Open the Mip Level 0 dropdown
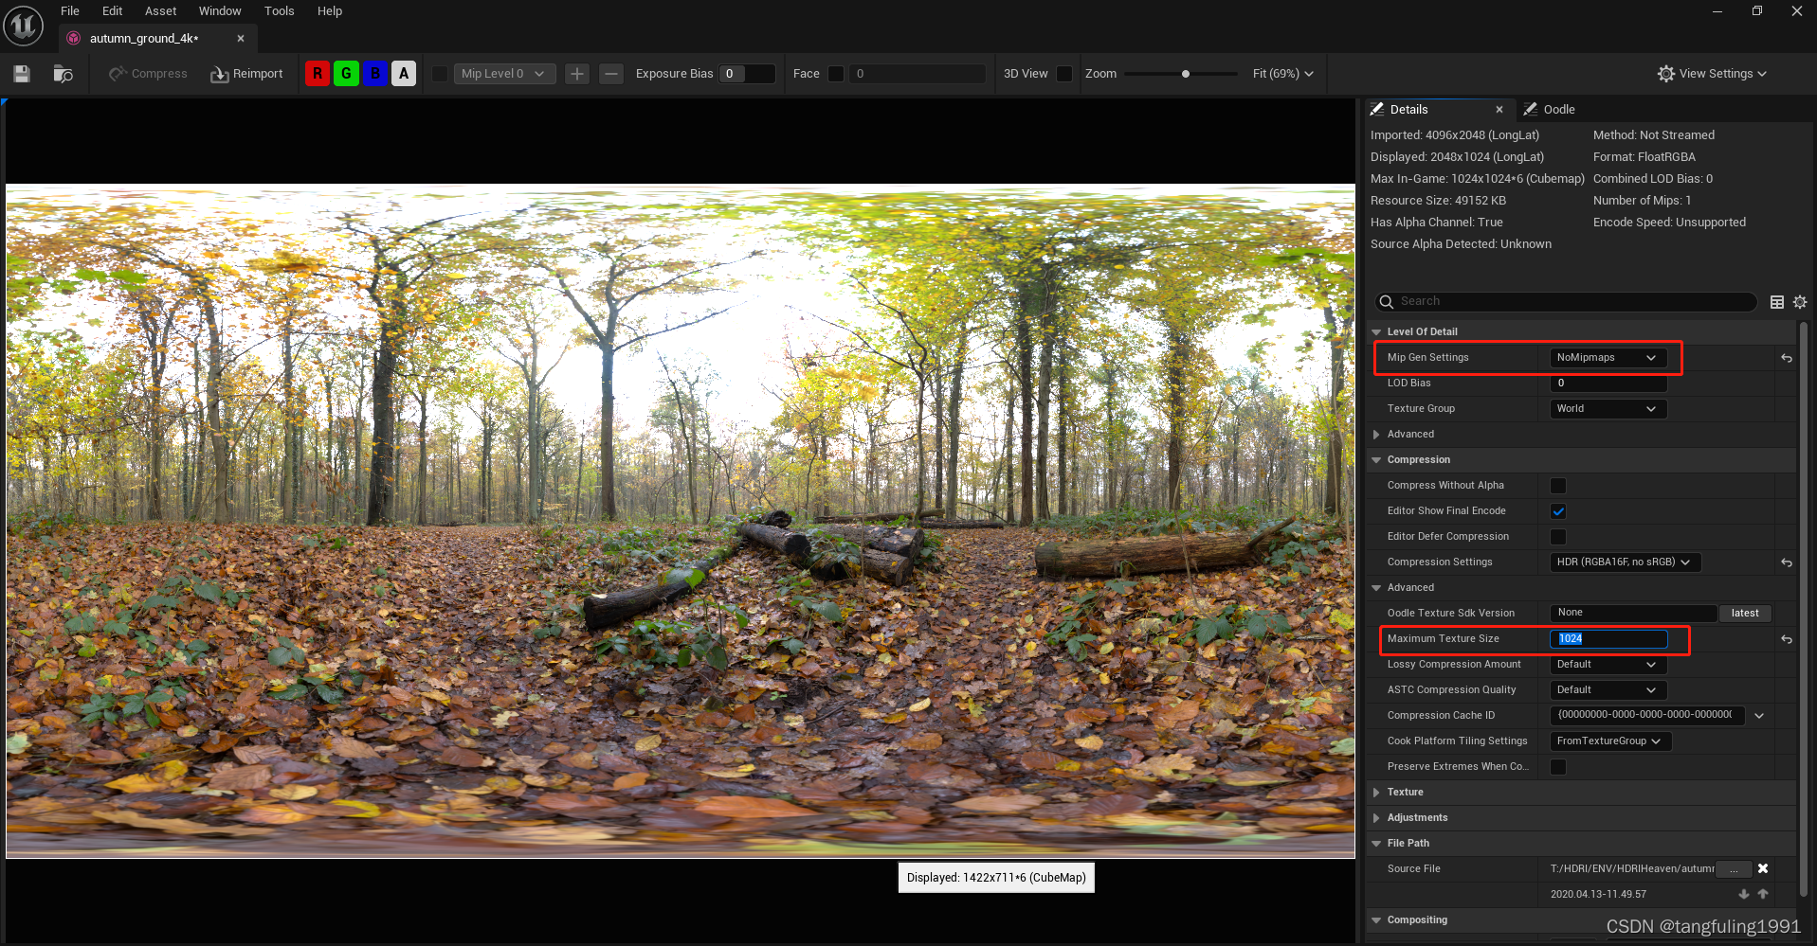Image resolution: width=1817 pixels, height=946 pixels. click(x=504, y=74)
